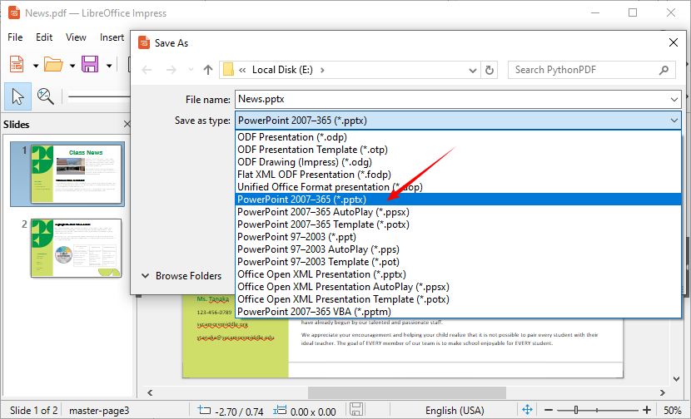
Task: Click the editor scroll down arrow
Action: pos(677,378)
